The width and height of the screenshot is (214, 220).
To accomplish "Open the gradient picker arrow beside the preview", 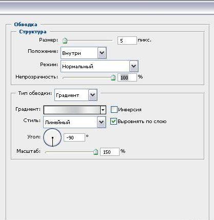I will [x=103, y=110].
